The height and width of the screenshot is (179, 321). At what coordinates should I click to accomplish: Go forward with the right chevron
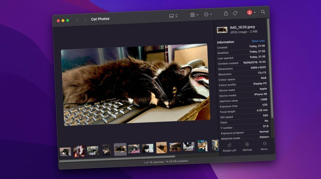pyautogui.click(x=85, y=19)
